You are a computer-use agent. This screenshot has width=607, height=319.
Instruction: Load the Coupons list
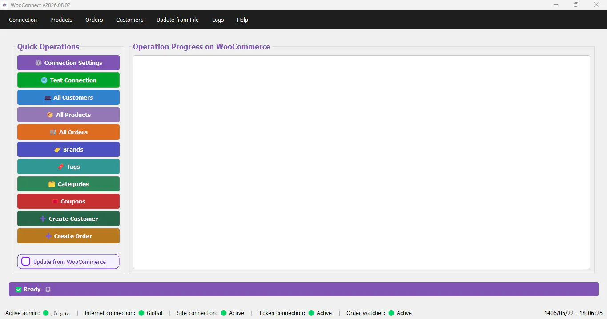pos(68,201)
